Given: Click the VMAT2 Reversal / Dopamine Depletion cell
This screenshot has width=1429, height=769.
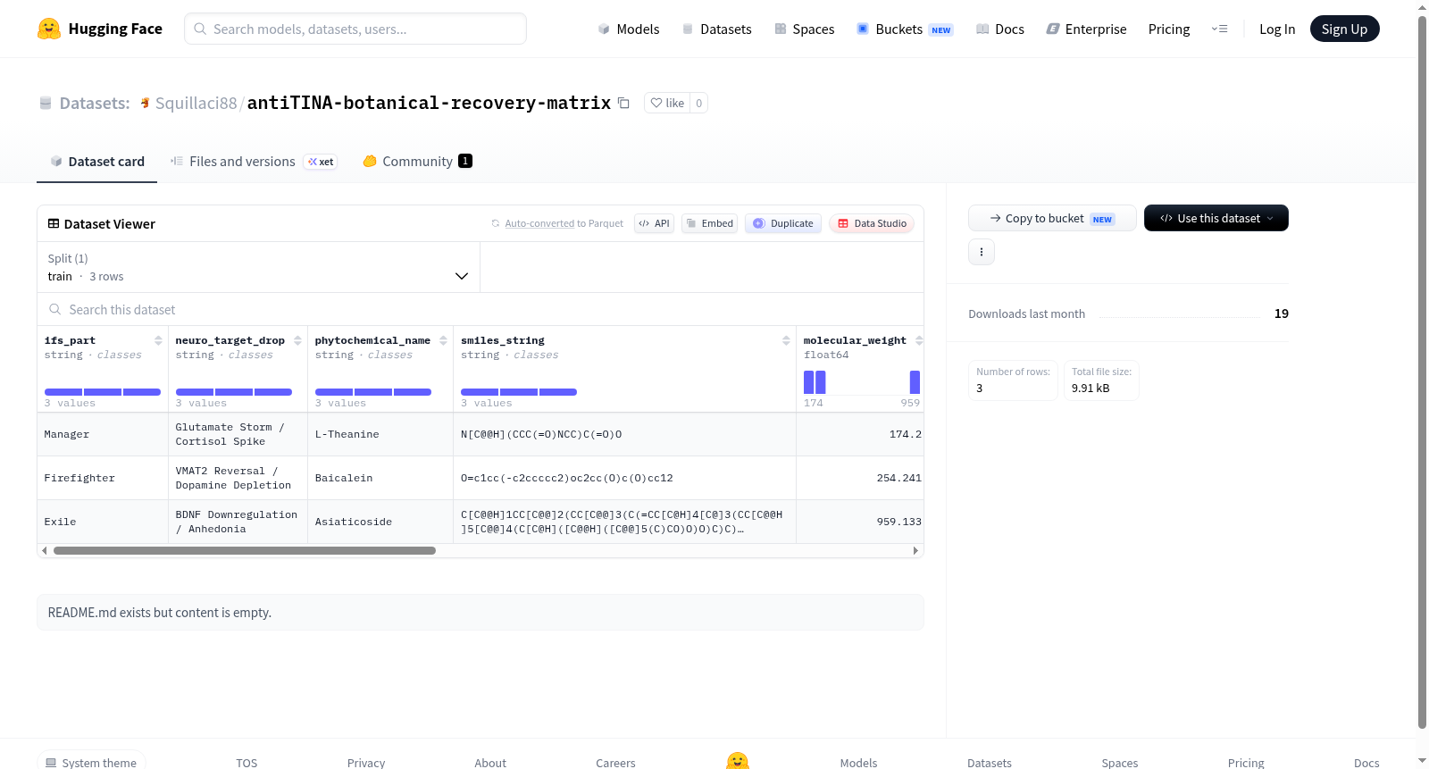Looking at the screenshot, I should 238,478.
